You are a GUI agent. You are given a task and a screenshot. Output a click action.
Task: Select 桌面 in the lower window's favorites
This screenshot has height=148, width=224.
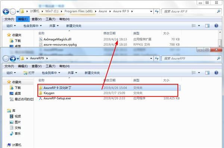coord(15,94)
